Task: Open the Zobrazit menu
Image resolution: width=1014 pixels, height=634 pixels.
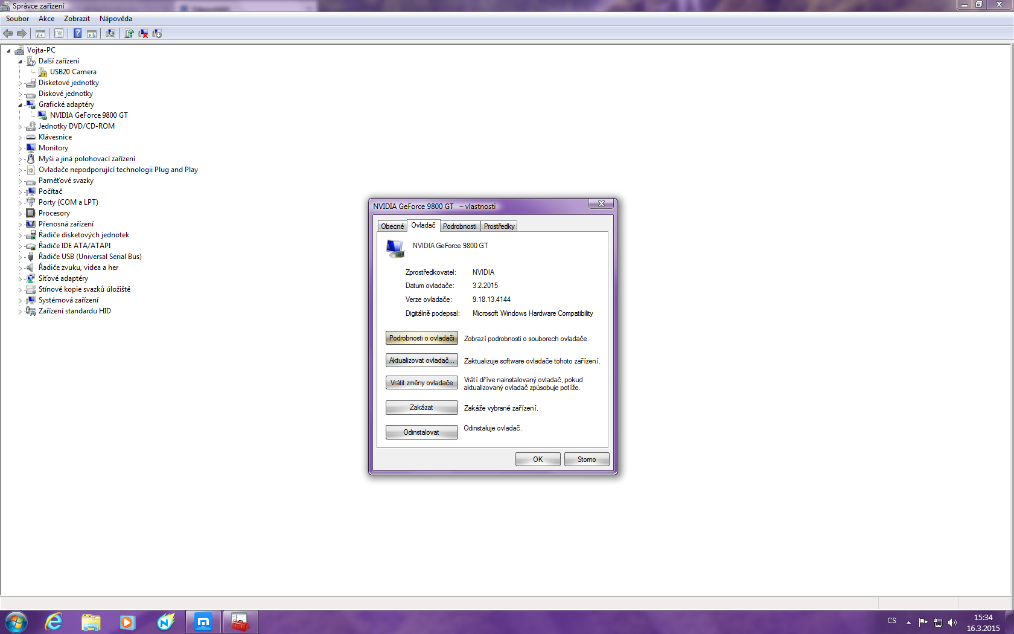Action: pos(77,19)
